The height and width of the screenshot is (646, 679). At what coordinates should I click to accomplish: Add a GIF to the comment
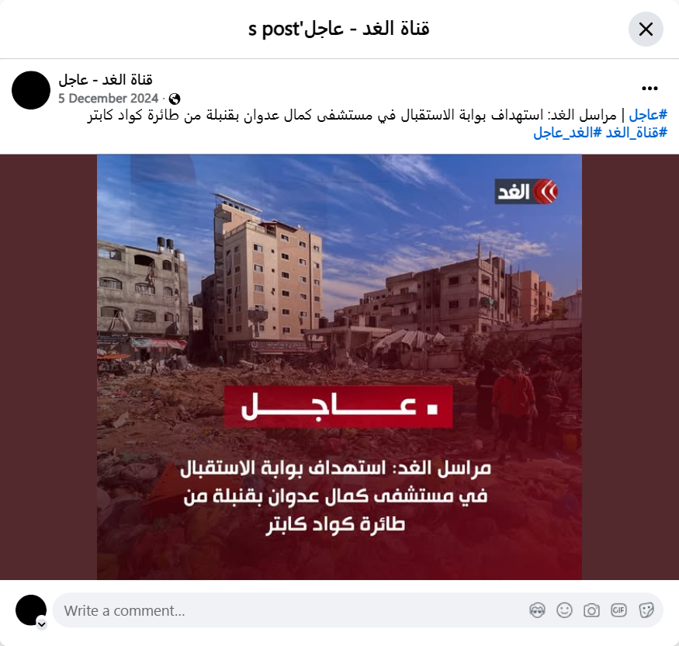[618, 610]
